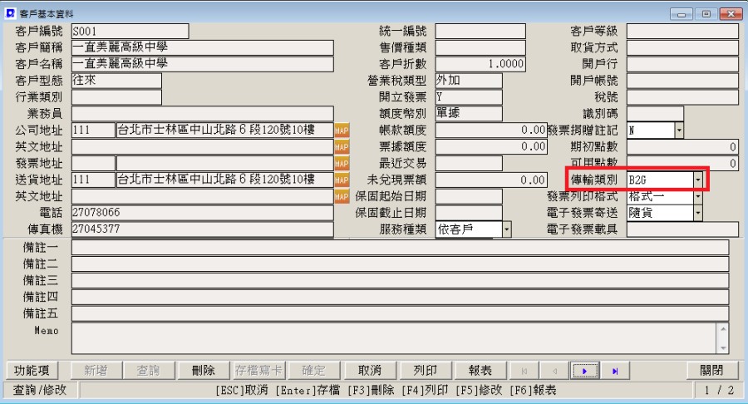Click the 查詢 button

point(149,371)
